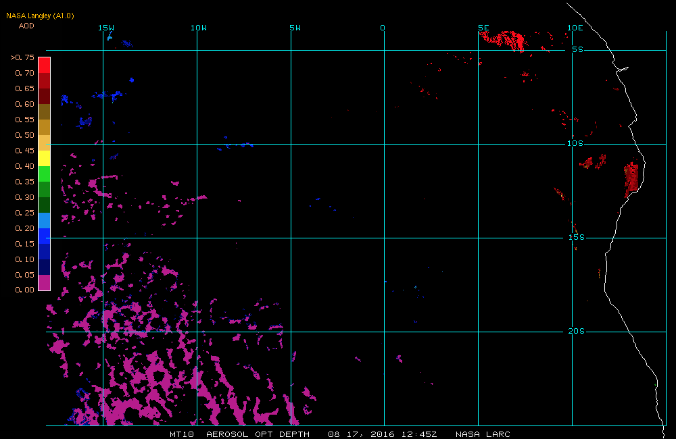Click the '0.10' legend value
The height and width of the screenshot is (439, 676).
pos(24,259)
